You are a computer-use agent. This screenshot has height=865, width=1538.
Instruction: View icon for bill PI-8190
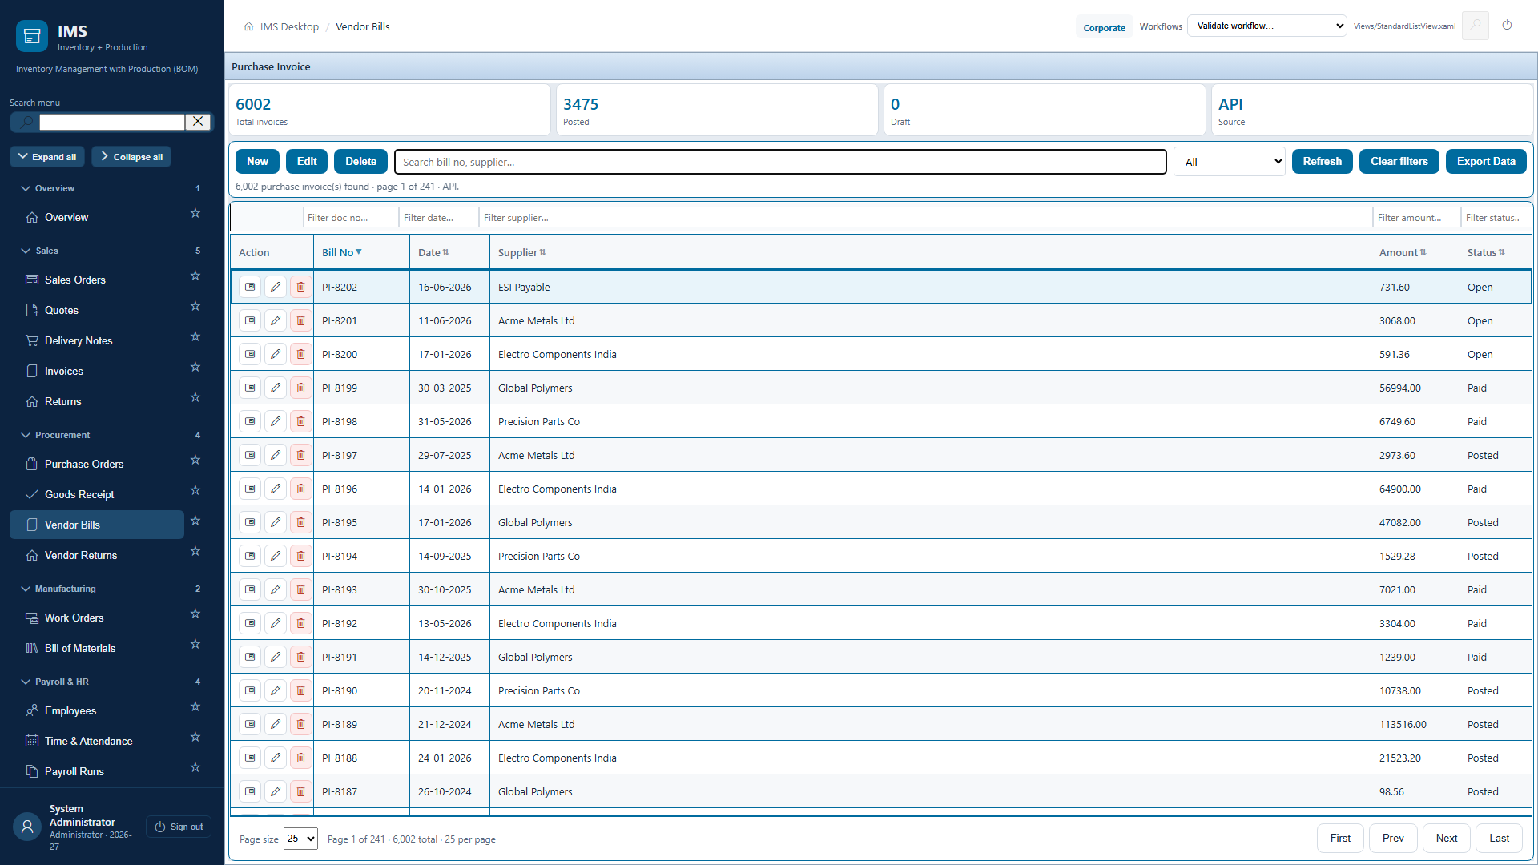point(250,690)
